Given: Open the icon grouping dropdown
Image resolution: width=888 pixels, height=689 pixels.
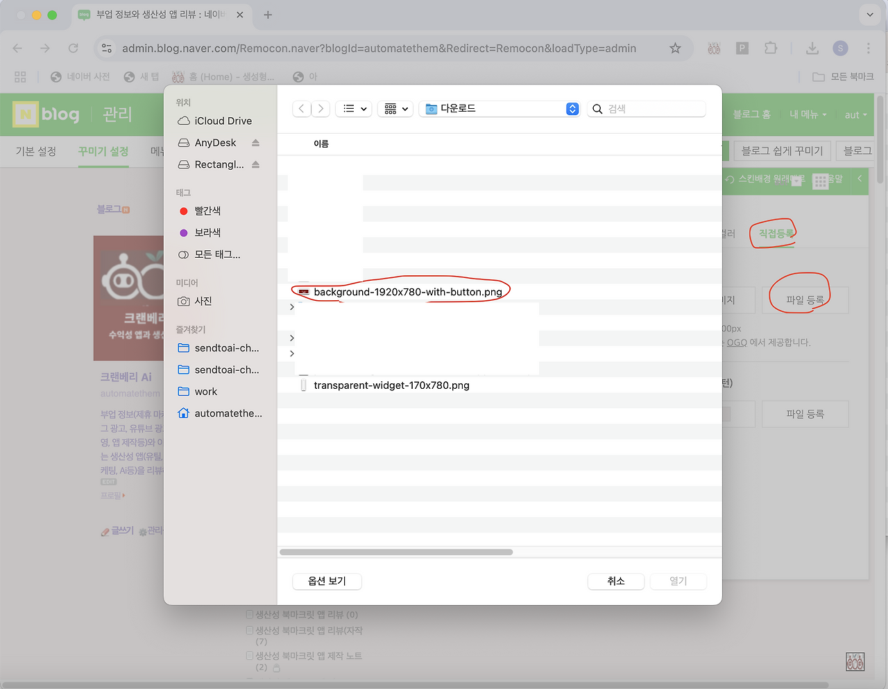Looking at the screenshot, I should (x=396, y=109).
